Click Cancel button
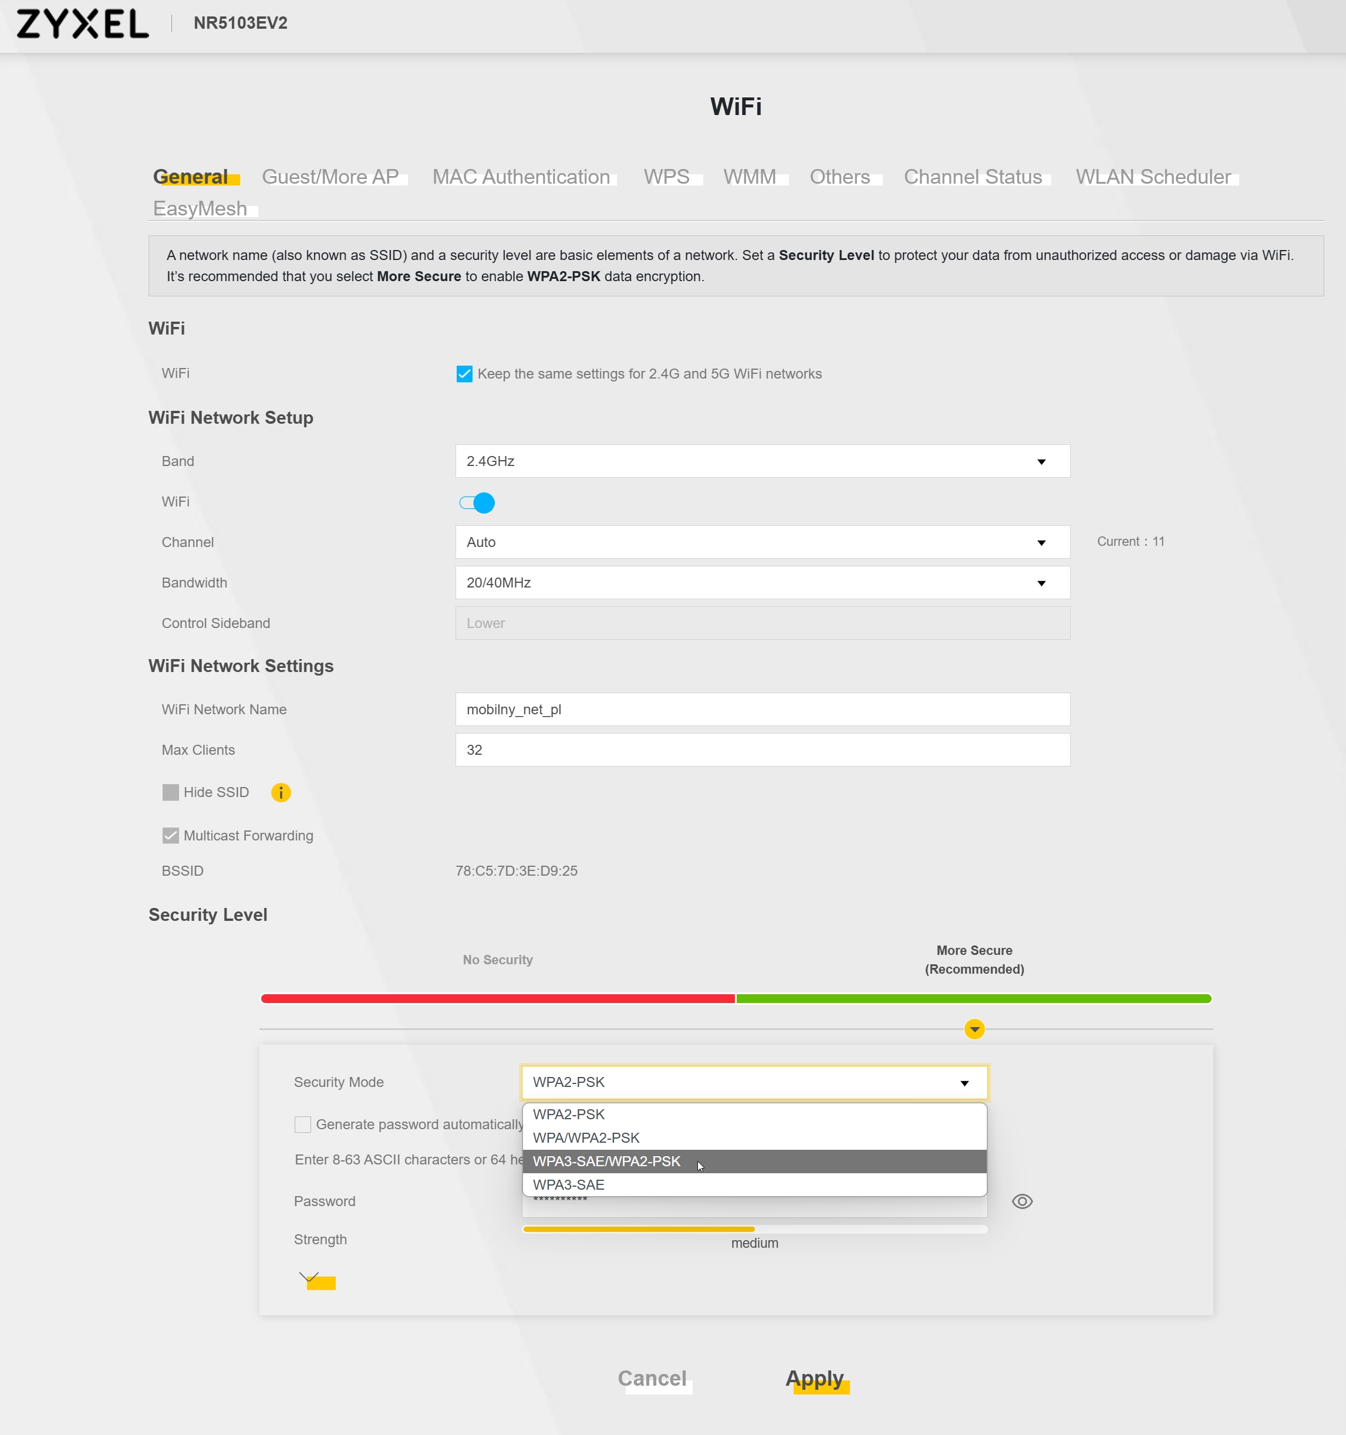 point(652,1378)
